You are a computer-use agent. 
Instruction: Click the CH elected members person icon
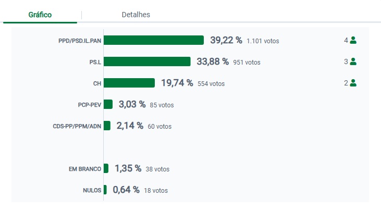pos(353,82)
